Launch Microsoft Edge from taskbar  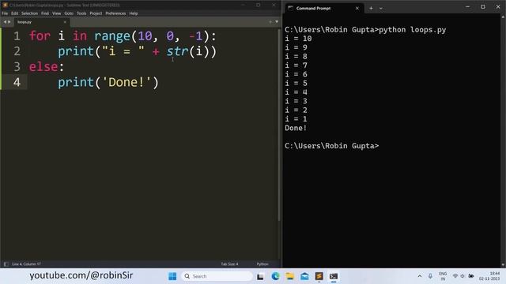tap(275, 276)
